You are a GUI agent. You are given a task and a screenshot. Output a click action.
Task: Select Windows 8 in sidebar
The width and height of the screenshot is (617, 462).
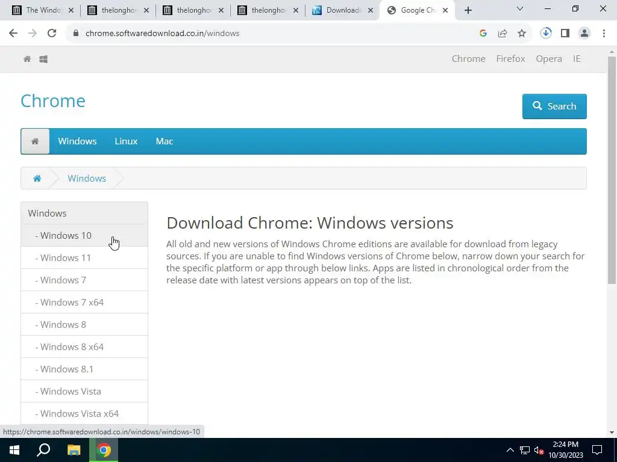click(x=84, y=324)
